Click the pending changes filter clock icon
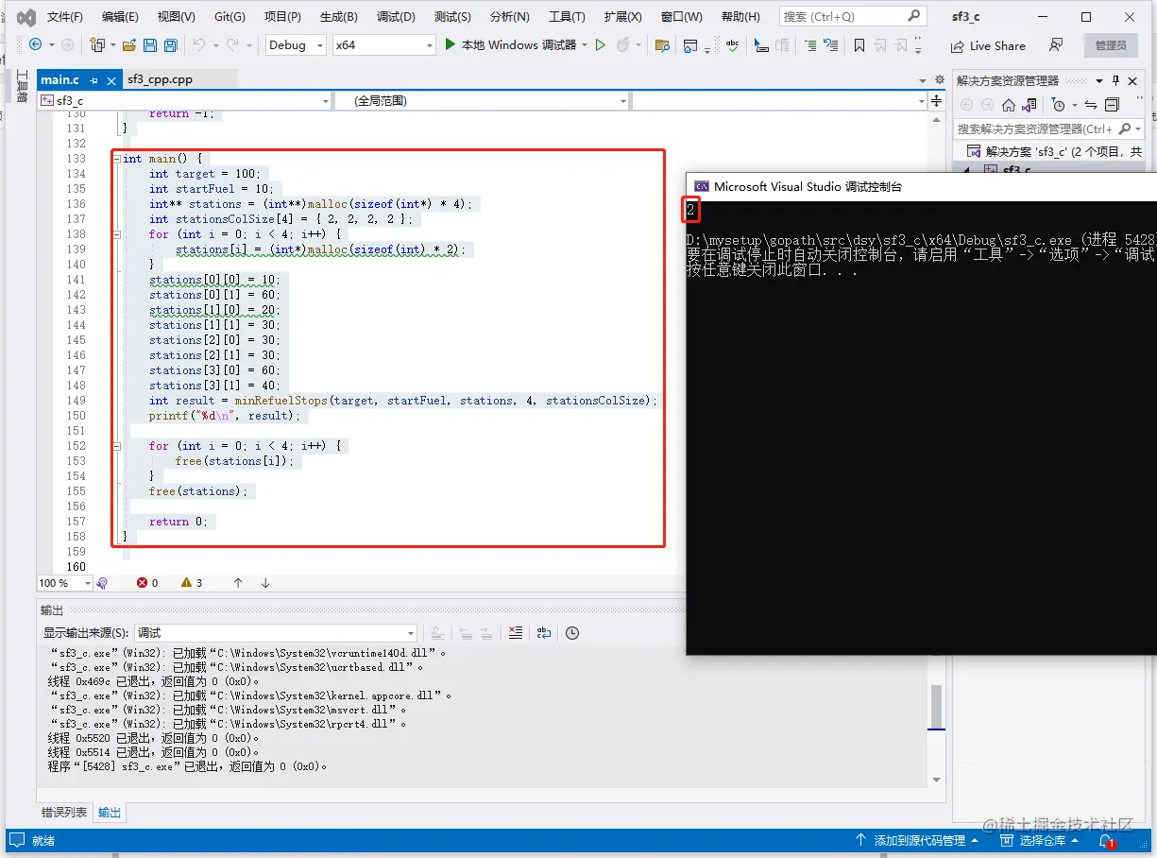This screenshot has height=858, width=1157. click(1059, 105)
